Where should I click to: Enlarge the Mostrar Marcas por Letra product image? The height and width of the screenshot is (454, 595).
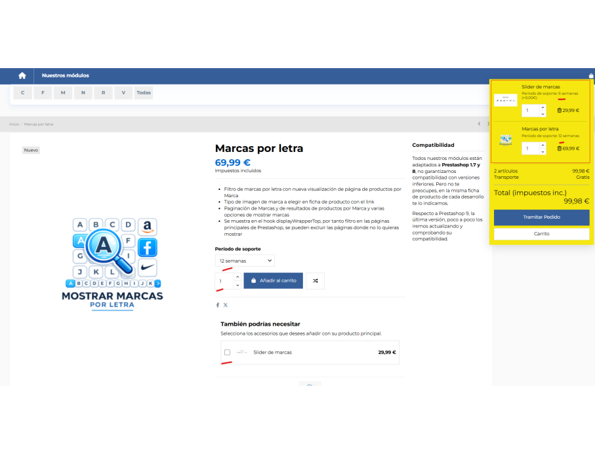[112, 264]
